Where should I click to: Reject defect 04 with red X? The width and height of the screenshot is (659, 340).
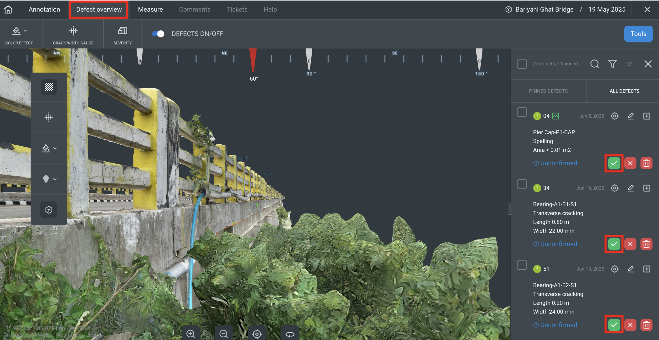coord(630,163)
